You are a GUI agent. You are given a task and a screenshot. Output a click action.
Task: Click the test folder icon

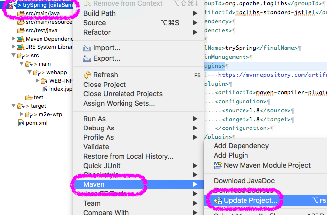point(29,97)
